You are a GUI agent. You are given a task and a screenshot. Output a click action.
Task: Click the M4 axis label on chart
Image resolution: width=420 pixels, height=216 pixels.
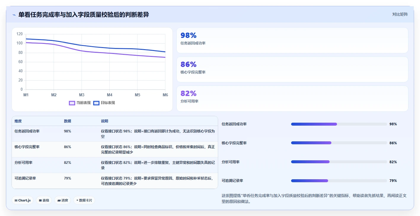[x=110, y=95]
